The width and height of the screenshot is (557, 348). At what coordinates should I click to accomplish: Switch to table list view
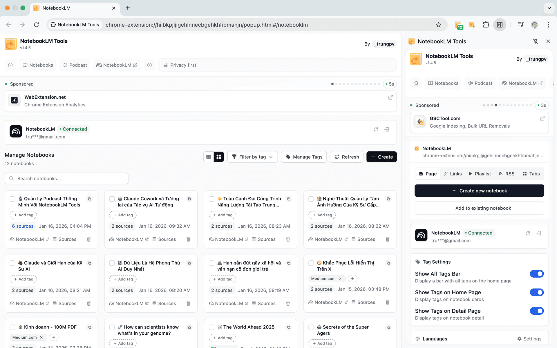[209, 157]
